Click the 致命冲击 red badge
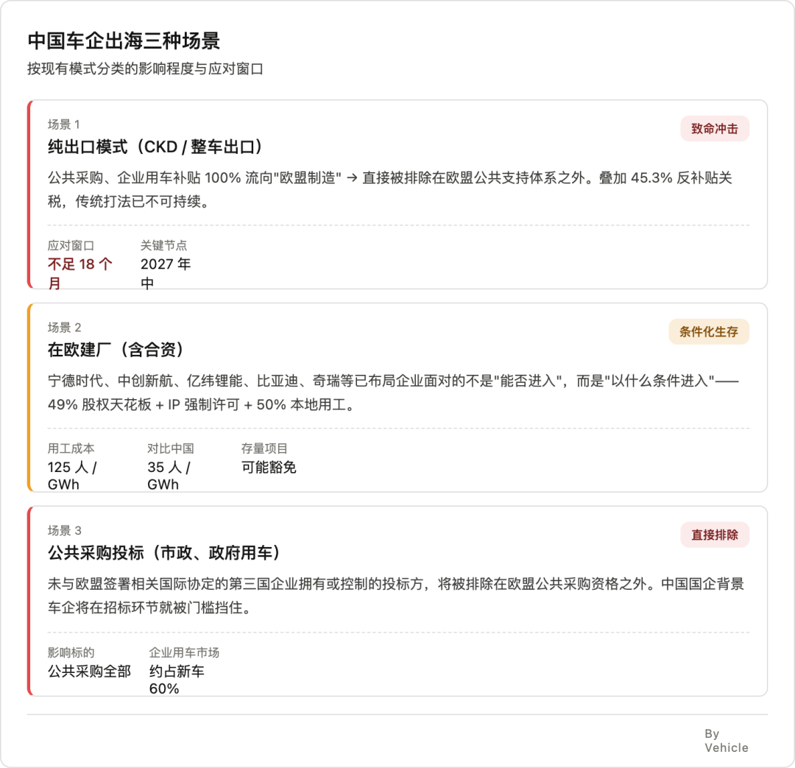Screen dimensions: 795x768 point(714,129)
